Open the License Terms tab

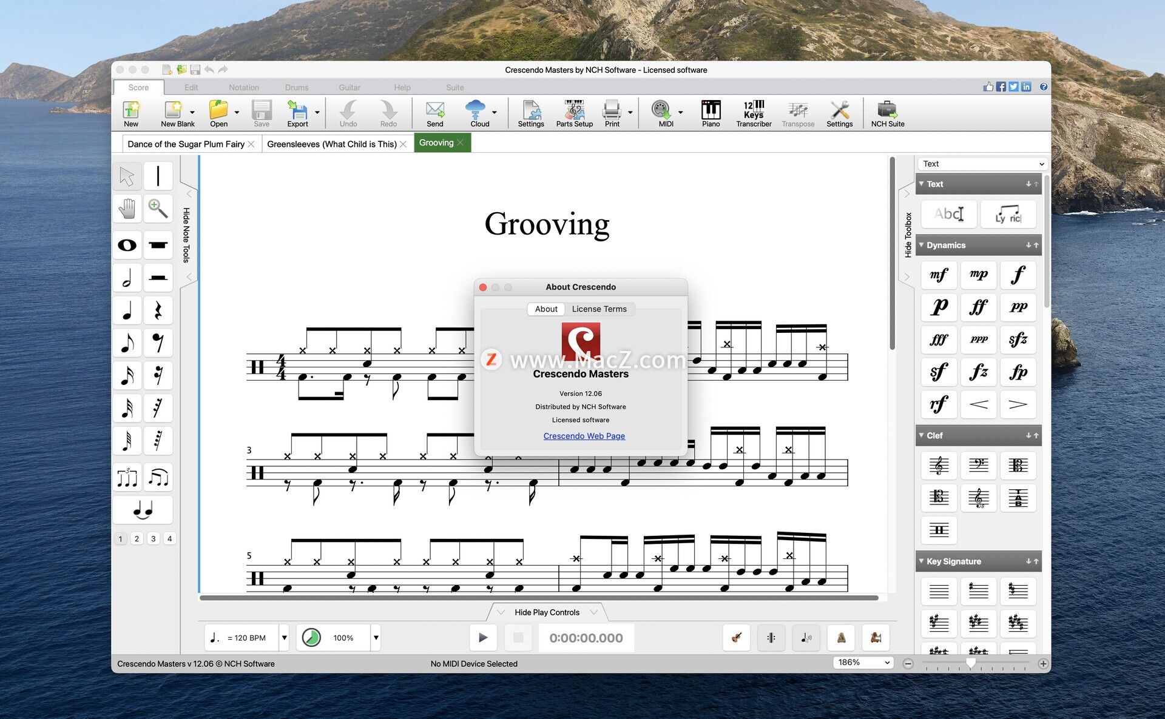pos(599,309)
